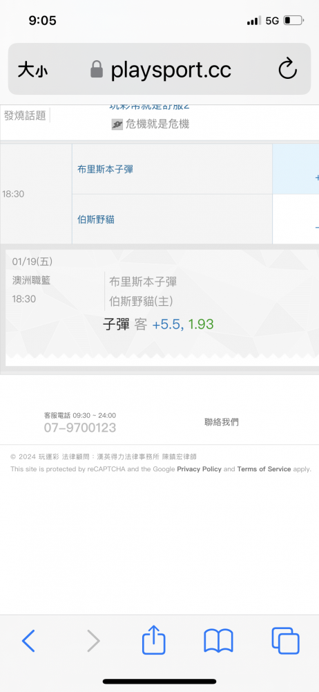Call customer service number 07-9700123
Image resolution: width=319 pixels, height=692 pixels.
[80, 427]
